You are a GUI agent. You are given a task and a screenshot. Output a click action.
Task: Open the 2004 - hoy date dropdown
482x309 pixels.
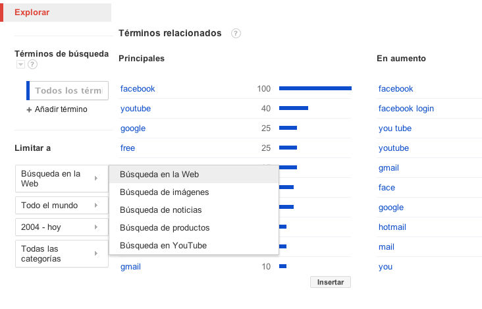(x=61, y=227)
